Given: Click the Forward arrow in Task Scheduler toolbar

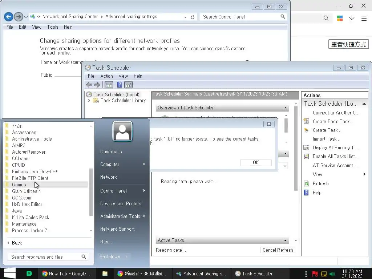Looking at the screenshot, I should [97, 85].
